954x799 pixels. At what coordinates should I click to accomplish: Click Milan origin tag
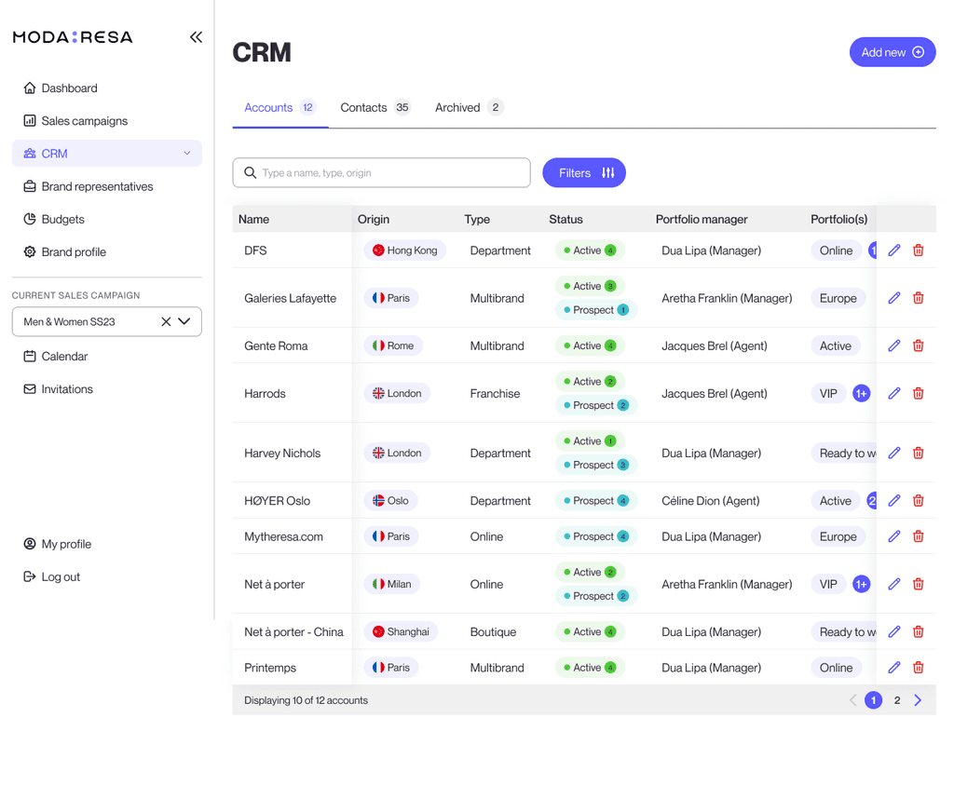click(391, 585)
